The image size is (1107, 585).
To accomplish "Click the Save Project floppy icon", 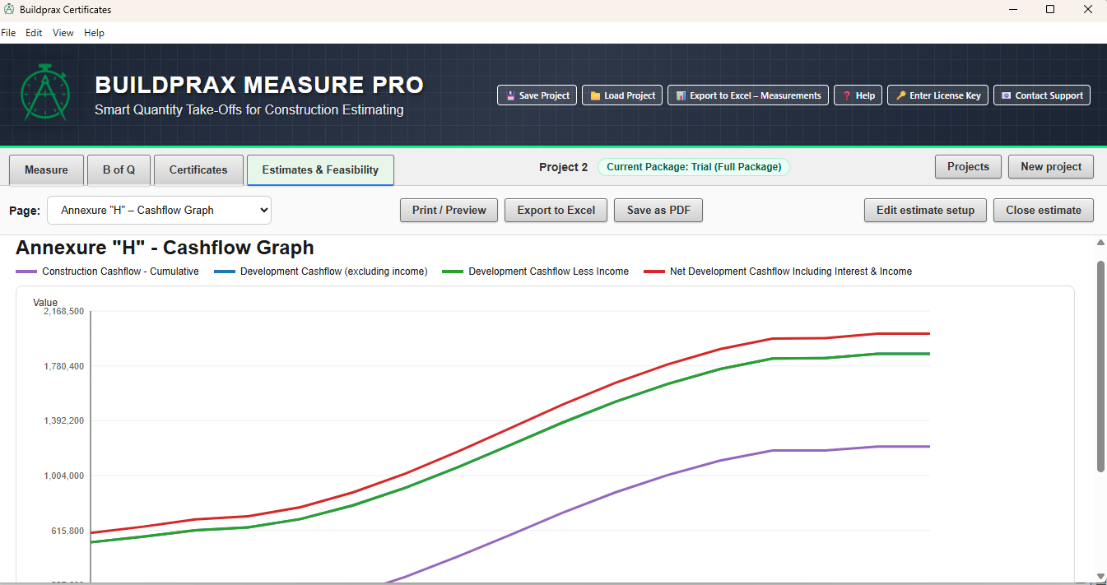I will 510,95.
